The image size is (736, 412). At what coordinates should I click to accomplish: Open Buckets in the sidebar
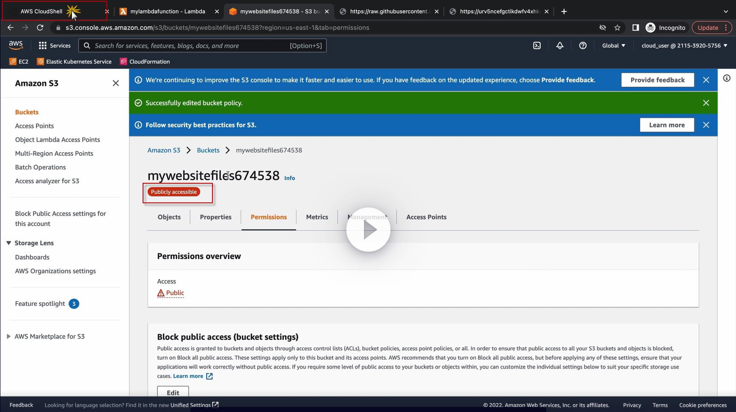click(x=27, y=112)
